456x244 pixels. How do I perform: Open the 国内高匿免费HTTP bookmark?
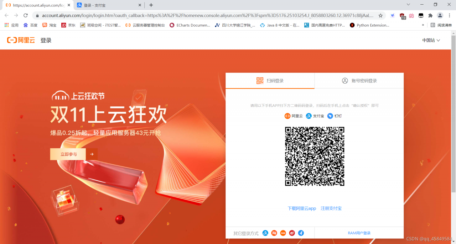(x=325, y=25)
